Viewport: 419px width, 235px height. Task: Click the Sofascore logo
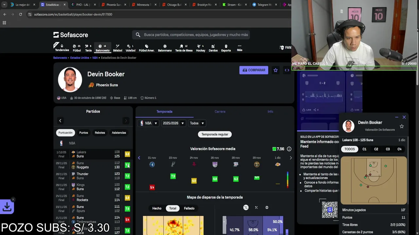[x=71, y=35]
